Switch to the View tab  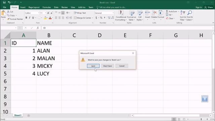(73, 7)
